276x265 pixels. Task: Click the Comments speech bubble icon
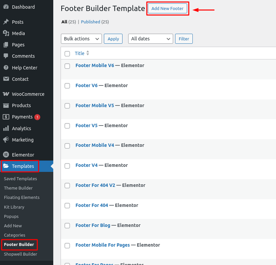coord(6,56)
